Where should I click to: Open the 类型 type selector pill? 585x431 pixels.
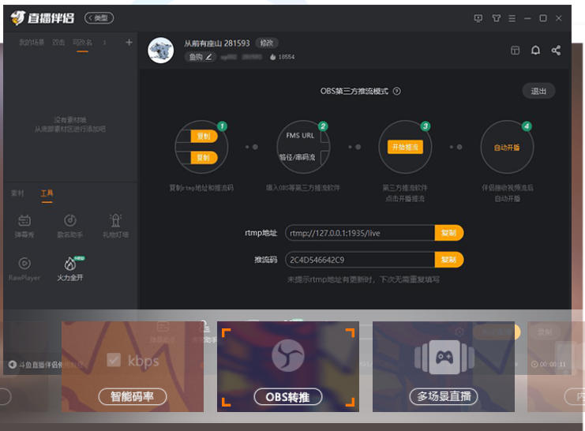tap(99, 18)
